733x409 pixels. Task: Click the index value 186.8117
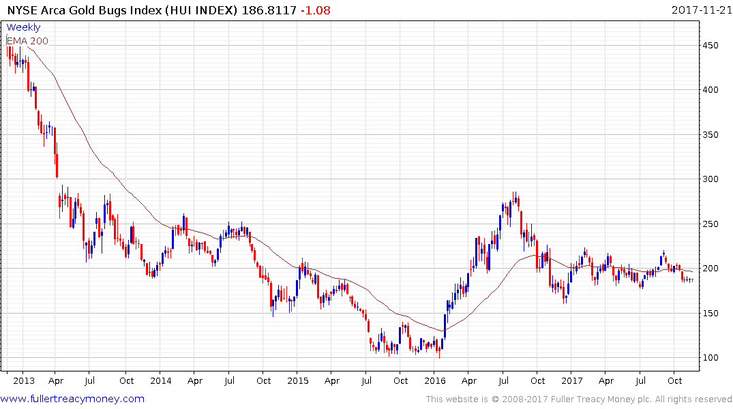269,10
